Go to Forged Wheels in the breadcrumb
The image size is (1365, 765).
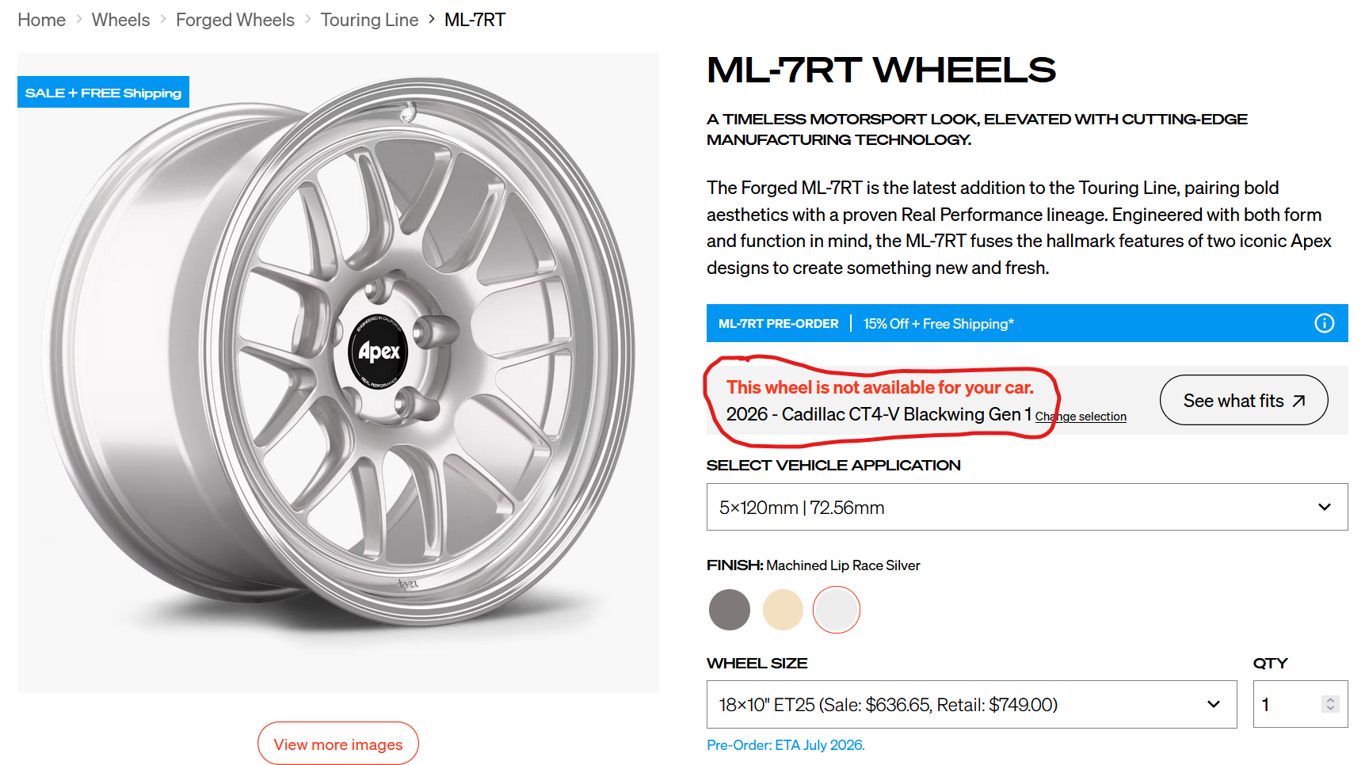[235, 20]
